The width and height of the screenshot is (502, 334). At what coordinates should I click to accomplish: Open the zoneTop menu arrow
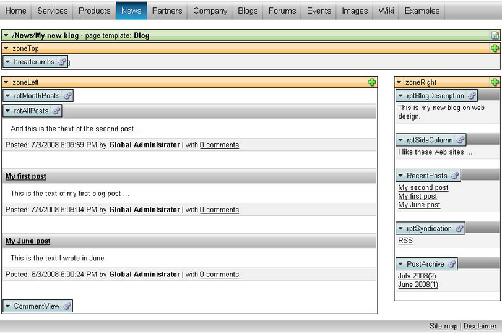(x=6, y=48)
